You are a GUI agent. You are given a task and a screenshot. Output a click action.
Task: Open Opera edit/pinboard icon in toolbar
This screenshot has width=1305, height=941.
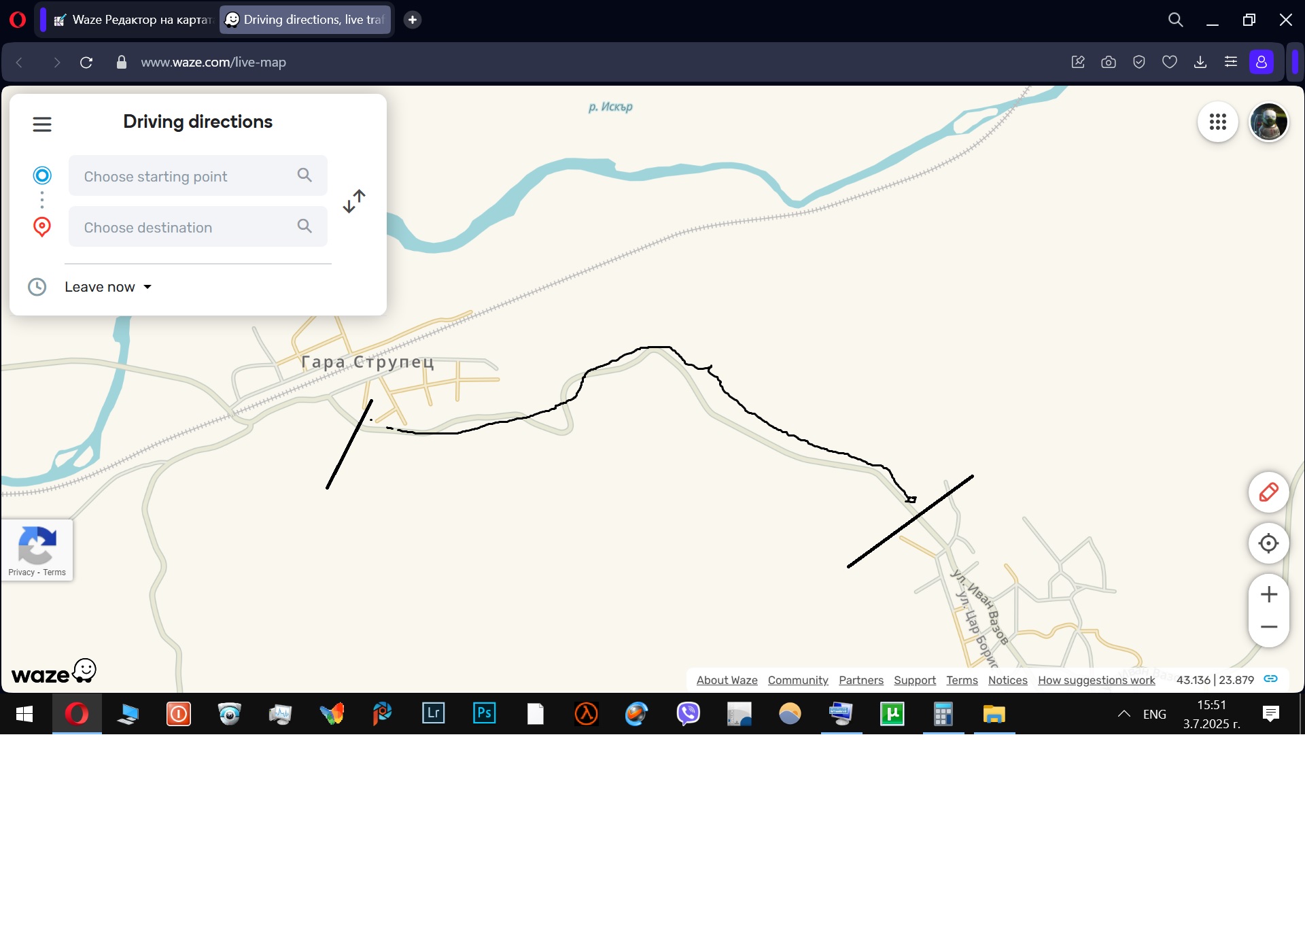(1078, 63)
